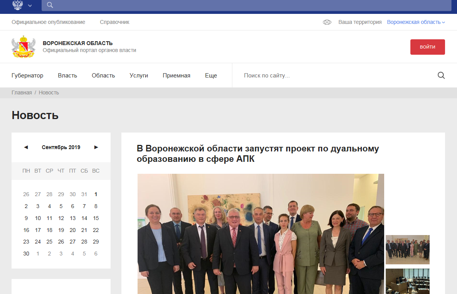Expand the chevron beside the top emblem

point(30,6)
